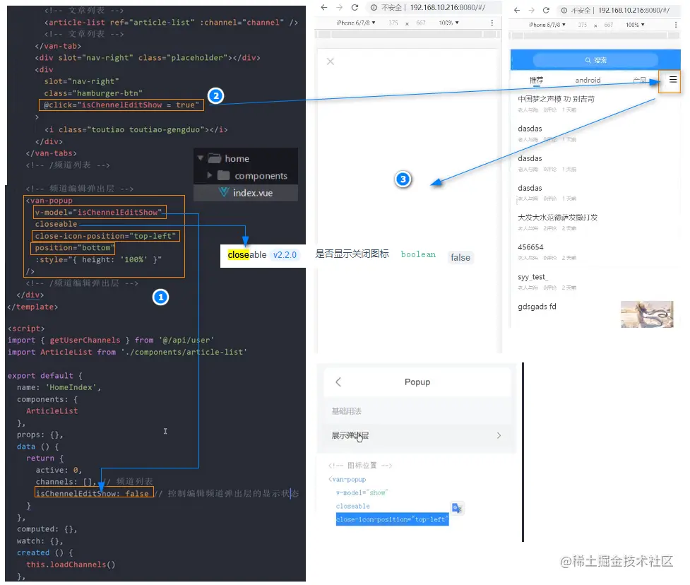This screenshot has height=585, width=690.
Task: Click the back chevron in the Popup header
Action: pos(338,382)
